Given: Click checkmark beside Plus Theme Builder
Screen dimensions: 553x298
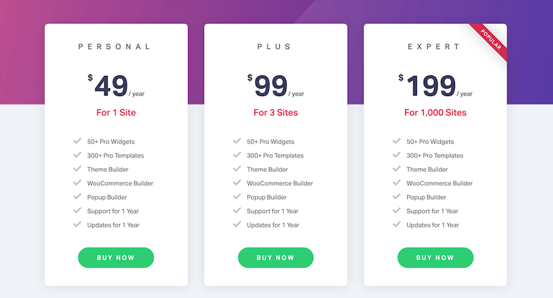Looking at the screenshot, I should pos(237,169).
